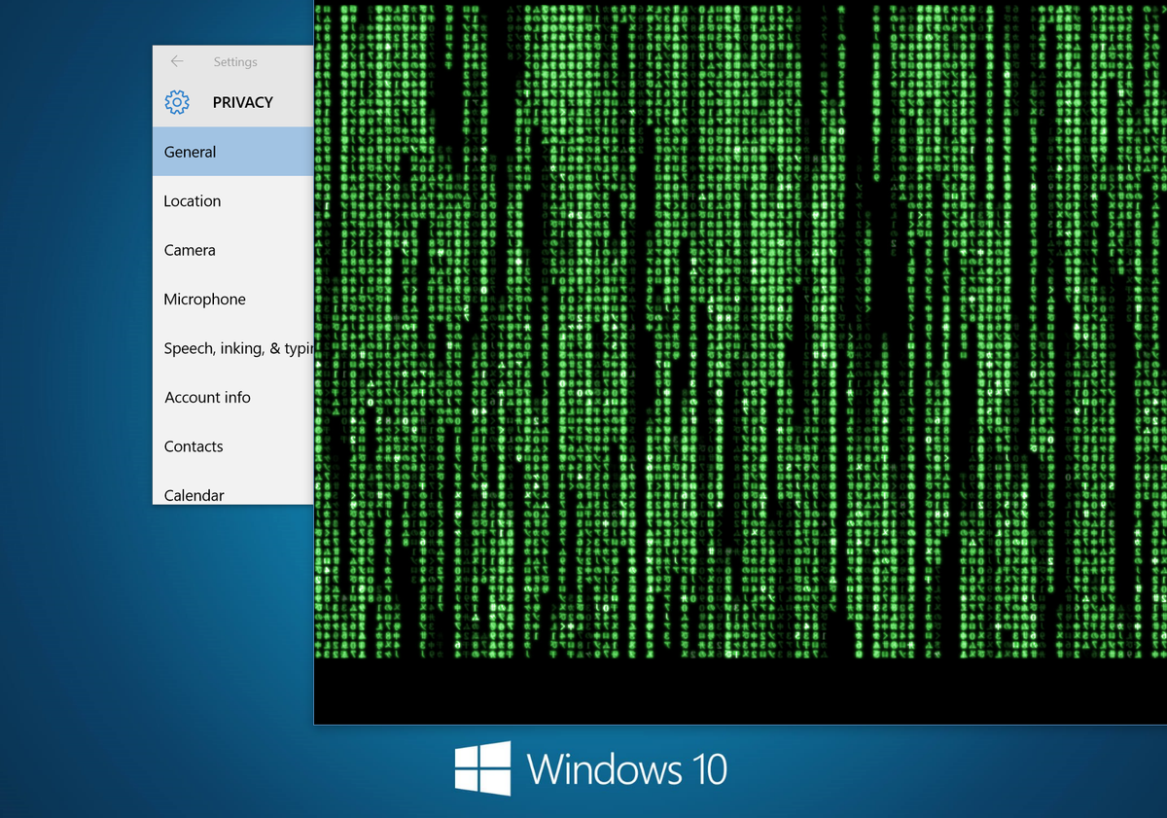1167x818 pixels.
Task: Click the Privacy gear icon
Action: pos(177,102)
